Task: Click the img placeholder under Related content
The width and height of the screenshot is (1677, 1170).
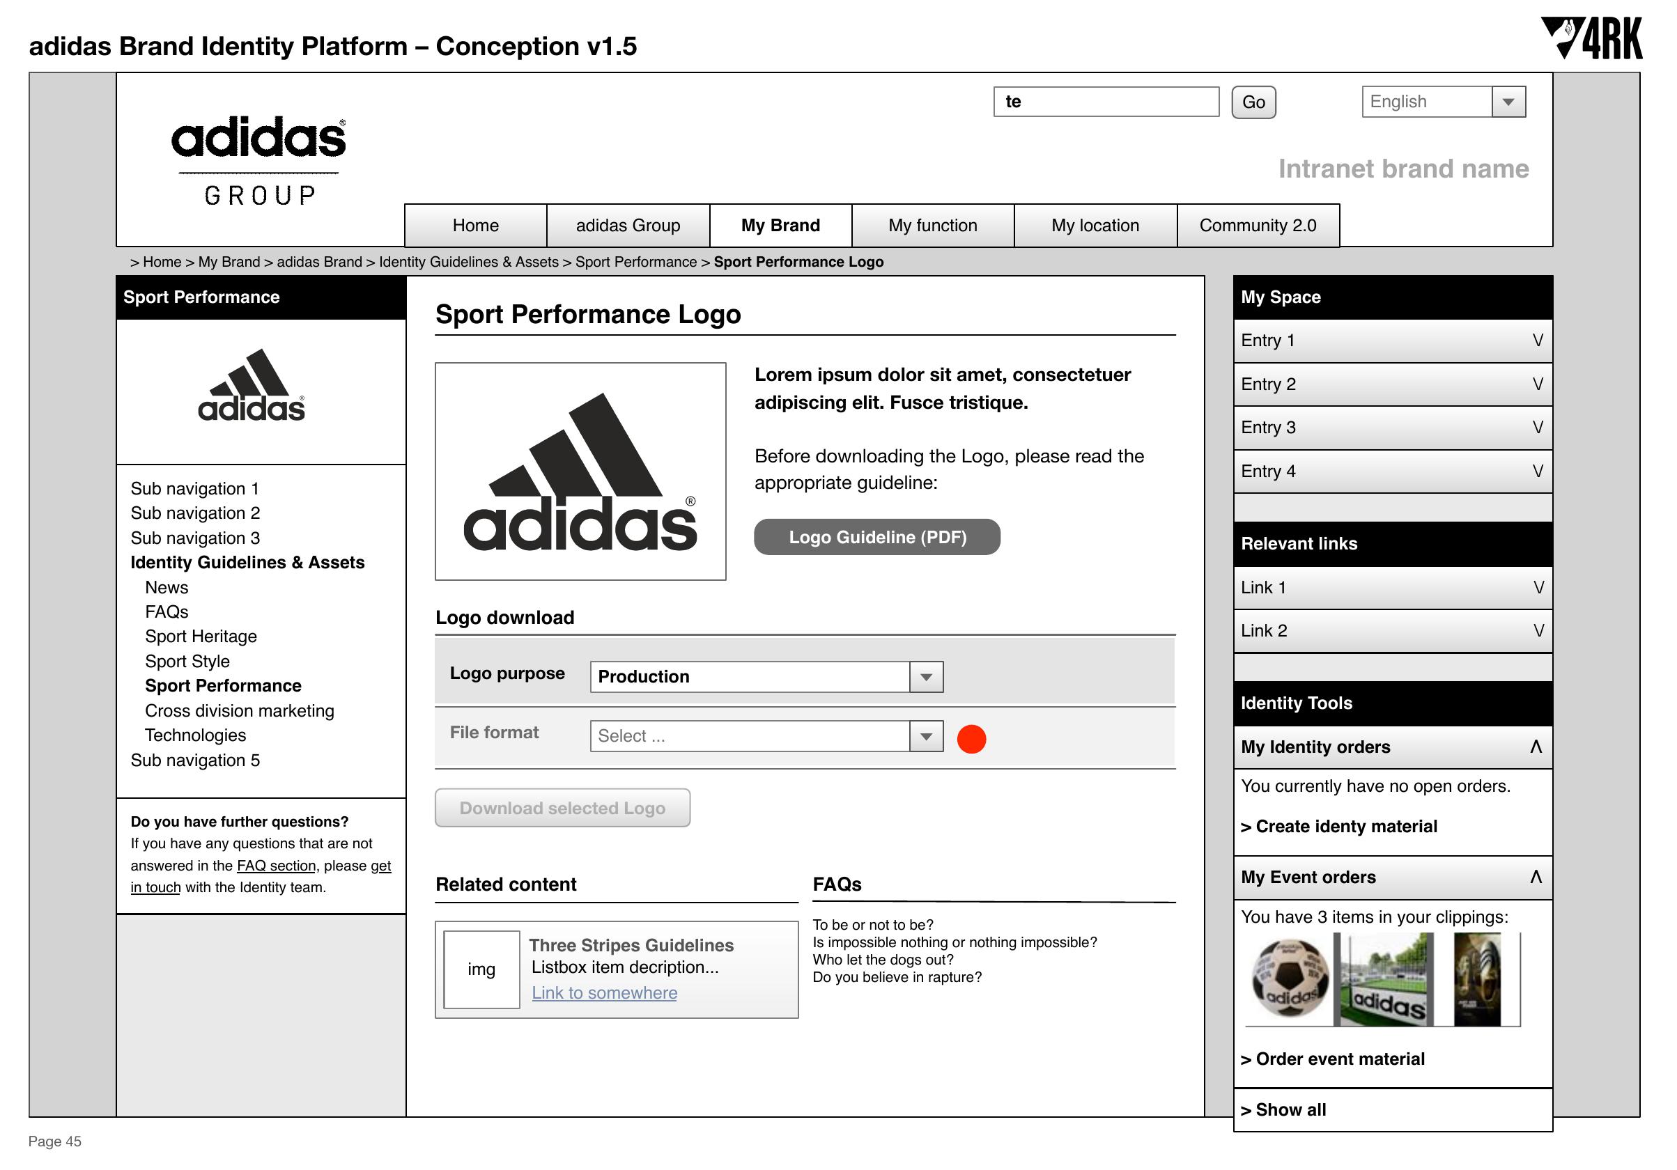Action: [482, 971]
